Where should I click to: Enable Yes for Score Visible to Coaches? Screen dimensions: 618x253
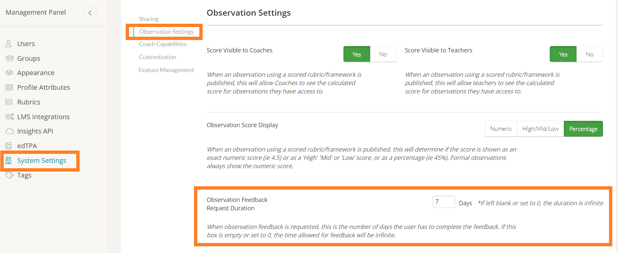click(x=356, y=54)
